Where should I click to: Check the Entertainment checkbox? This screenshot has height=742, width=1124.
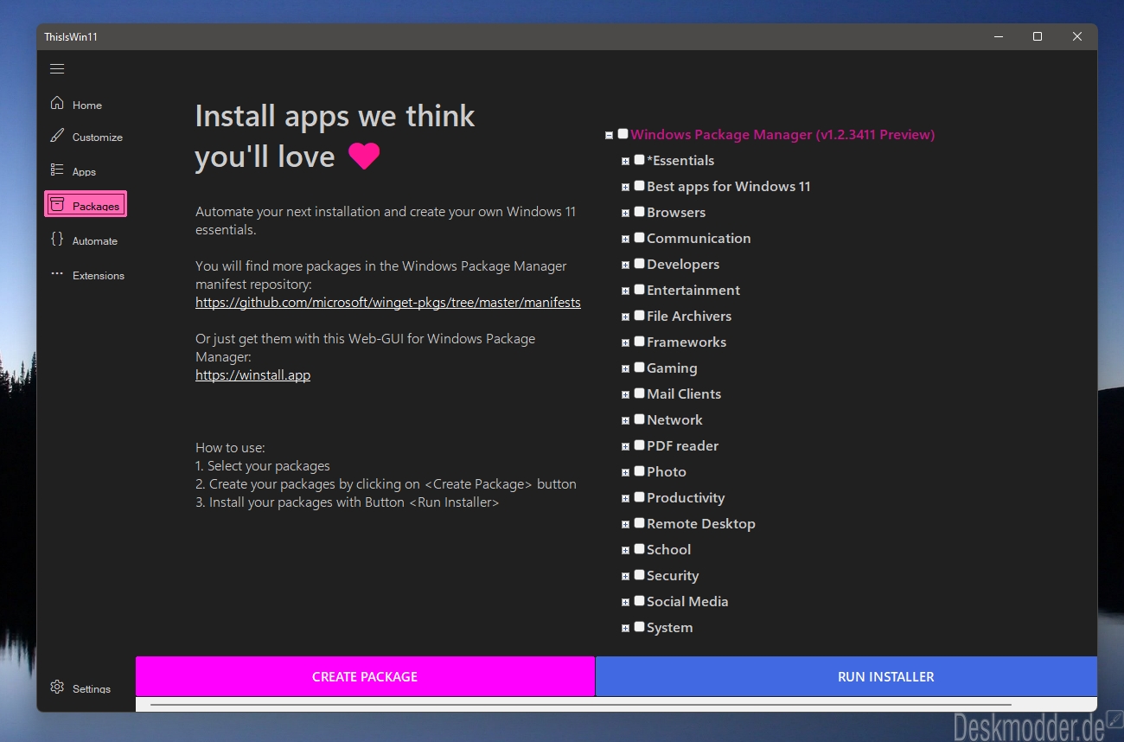tap(639, 290)
